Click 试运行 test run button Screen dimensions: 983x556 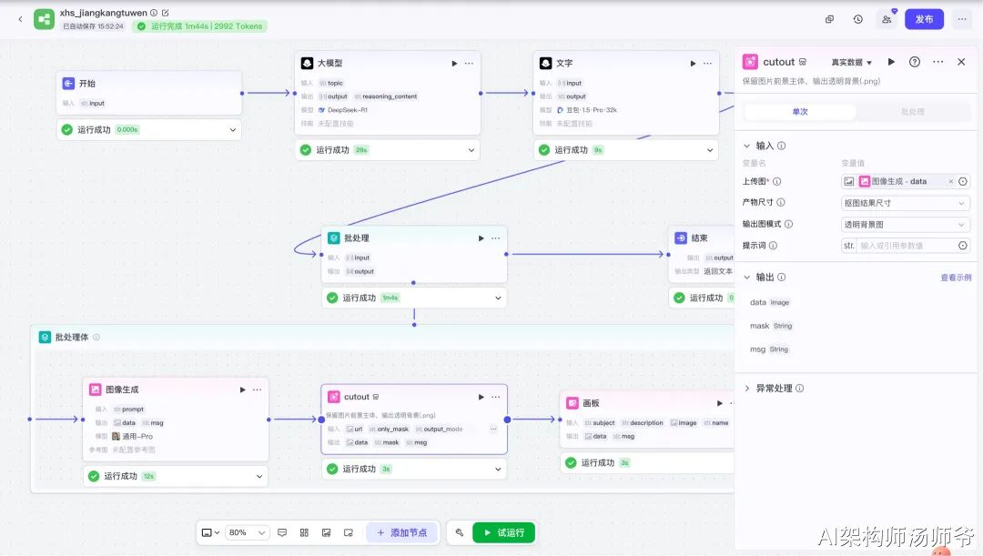503,533
